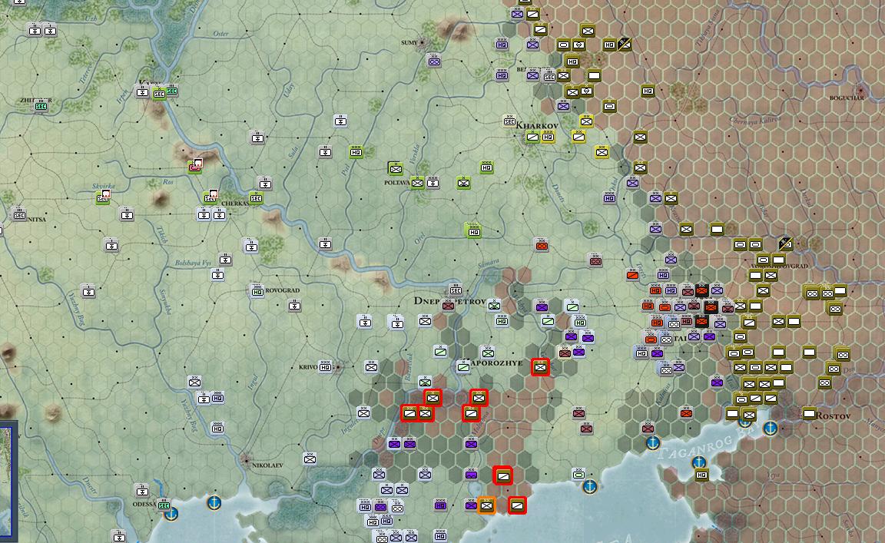The height and width of the screenshot is (543, 885).
Task: Select the SEC counter beside Odessa
Action: pyautogui.click(x=164, y=505)
